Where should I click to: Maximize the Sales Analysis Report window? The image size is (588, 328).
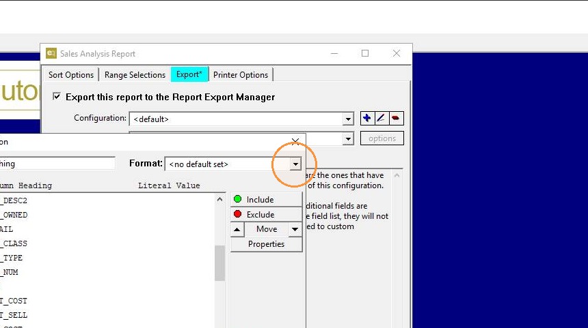(365, 53)
